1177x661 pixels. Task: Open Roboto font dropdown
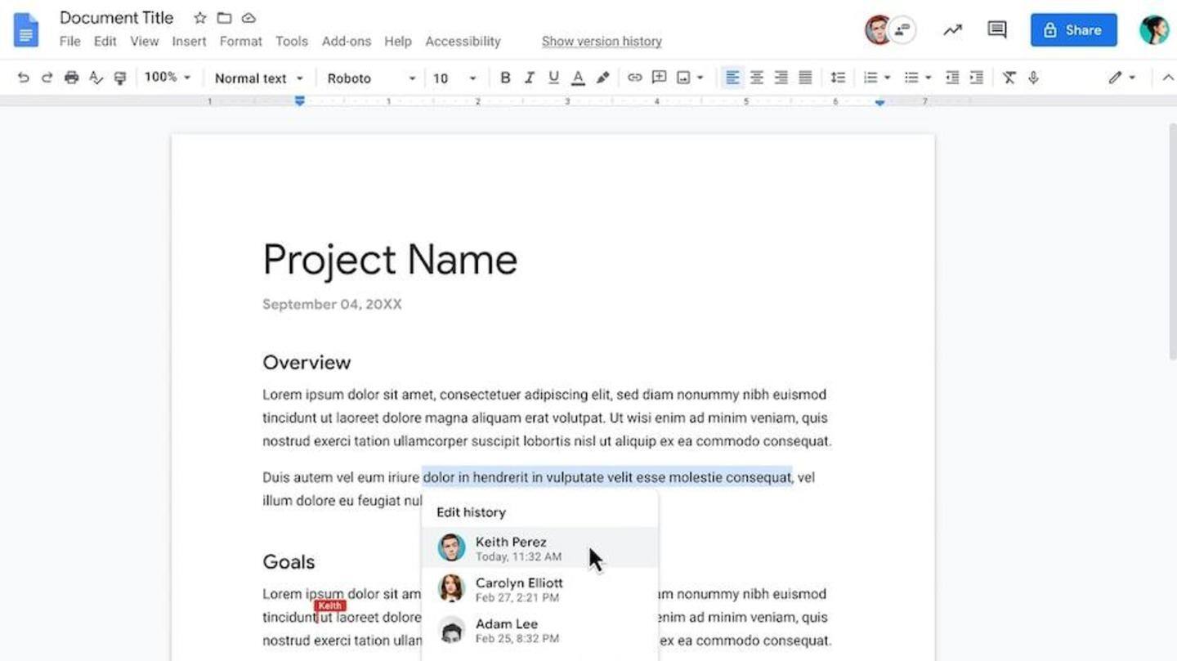372,78
